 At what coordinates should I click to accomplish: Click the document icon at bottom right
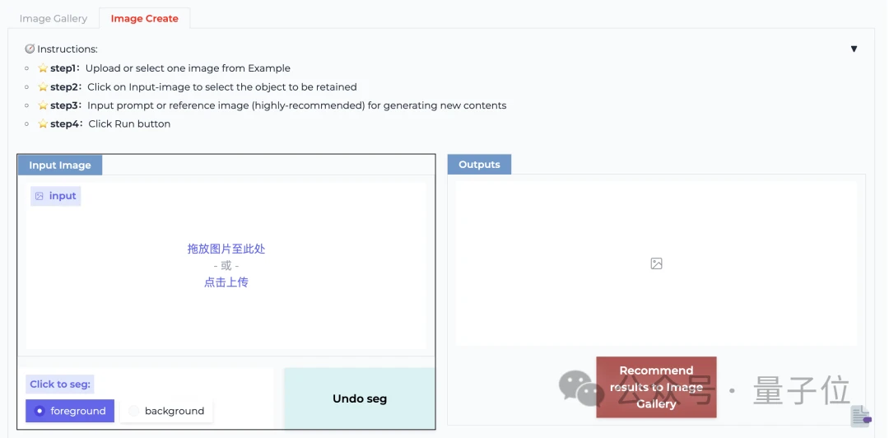pos(860,417)
